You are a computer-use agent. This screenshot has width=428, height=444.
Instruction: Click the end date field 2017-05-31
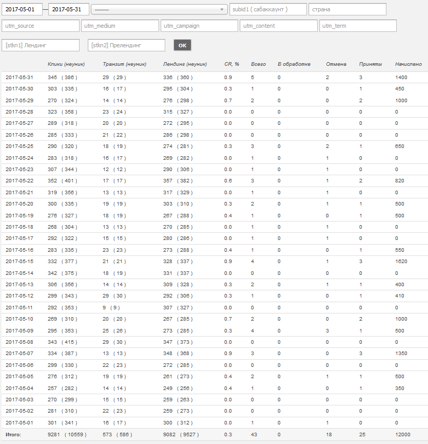point(69,9)
